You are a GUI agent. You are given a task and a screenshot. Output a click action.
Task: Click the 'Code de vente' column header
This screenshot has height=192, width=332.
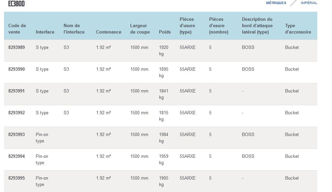pyautogui.click(x=17, y=29)
